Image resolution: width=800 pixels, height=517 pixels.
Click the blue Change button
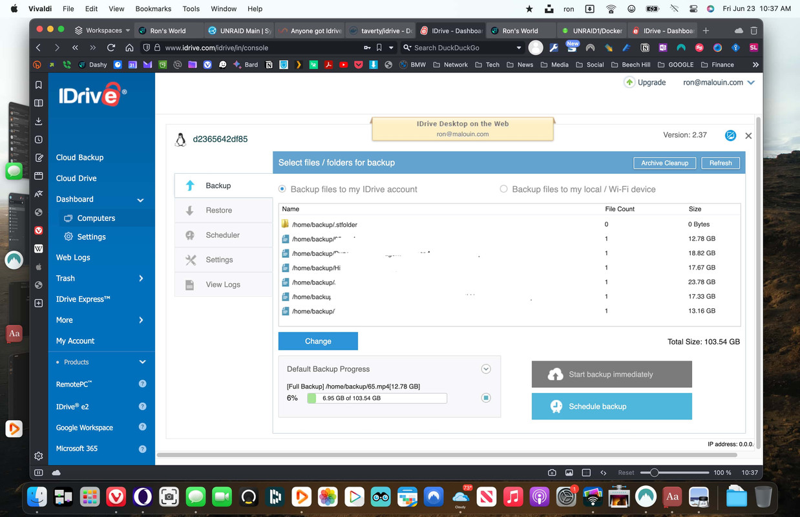click(318, 341)
